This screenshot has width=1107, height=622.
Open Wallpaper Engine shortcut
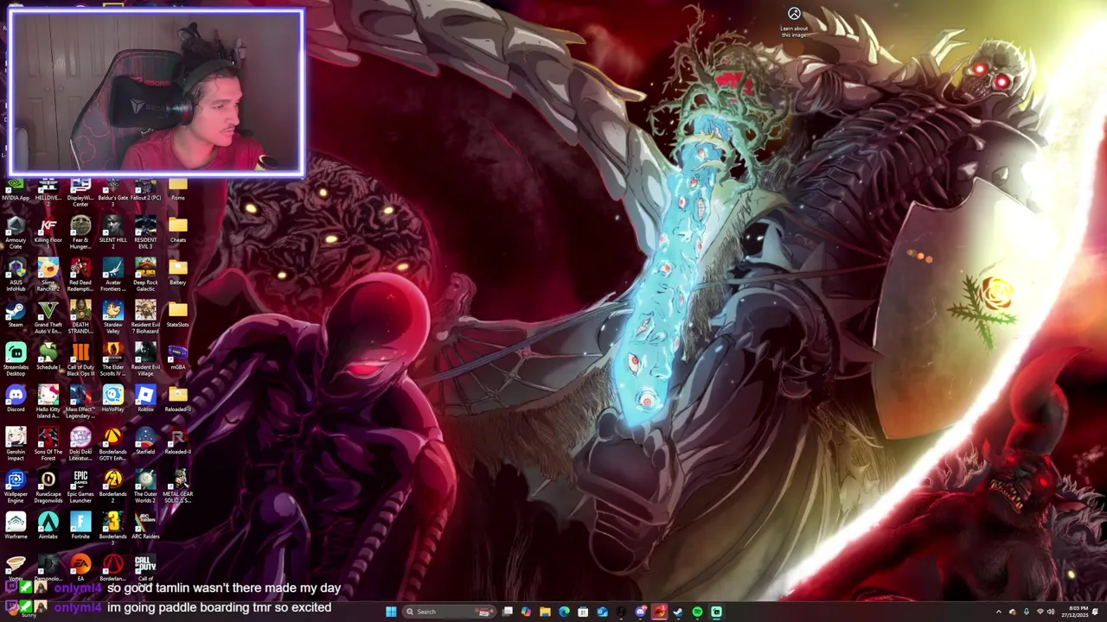16,485
